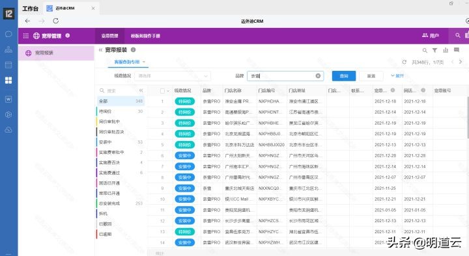
Task: Clear the 品牌 search field with X
Action: pyautogui.click(x=318, y=76)
